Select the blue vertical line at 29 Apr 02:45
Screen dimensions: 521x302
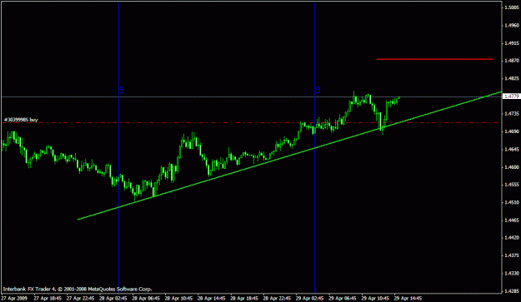coord(314,147)
